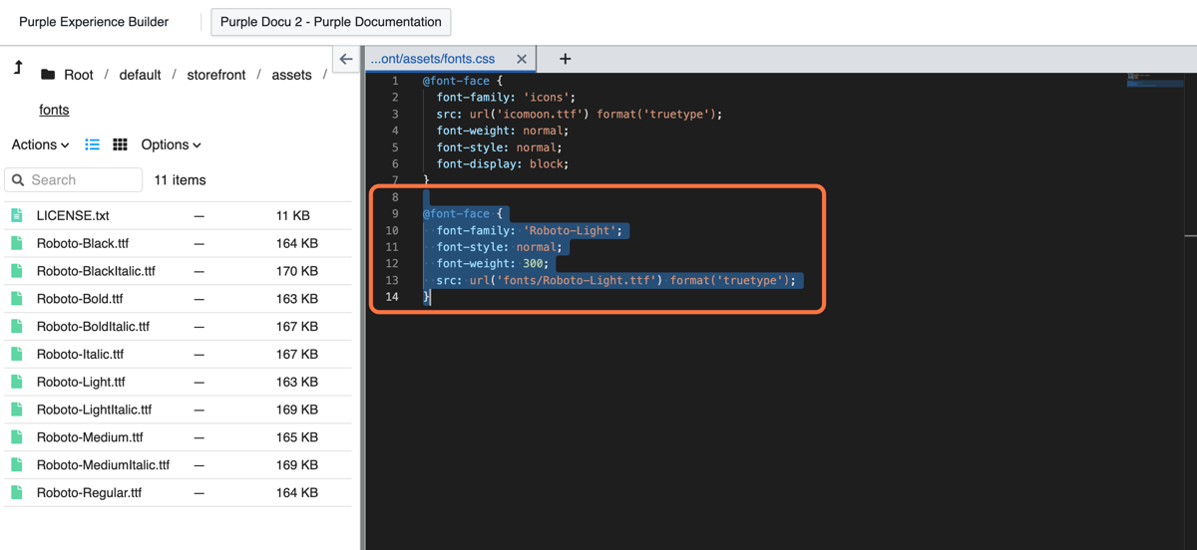Image resolution: width=1197 pixels, height=550 pixels.
Task: Select the Roboto-LightItalic.ttf file name
Action: pos(94,410)
